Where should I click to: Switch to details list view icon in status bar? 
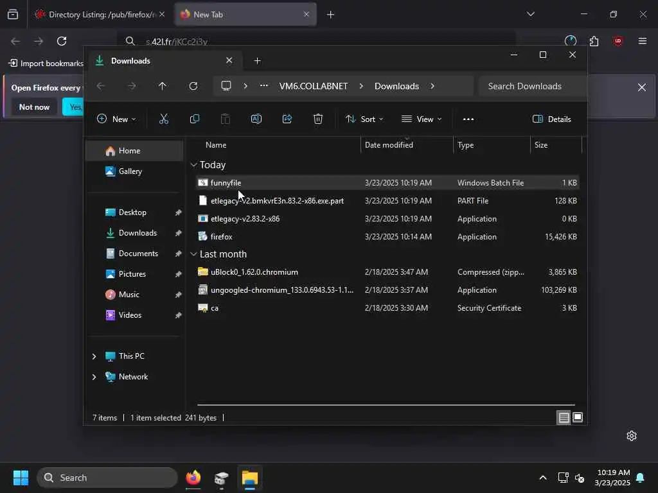coord(564,417)
